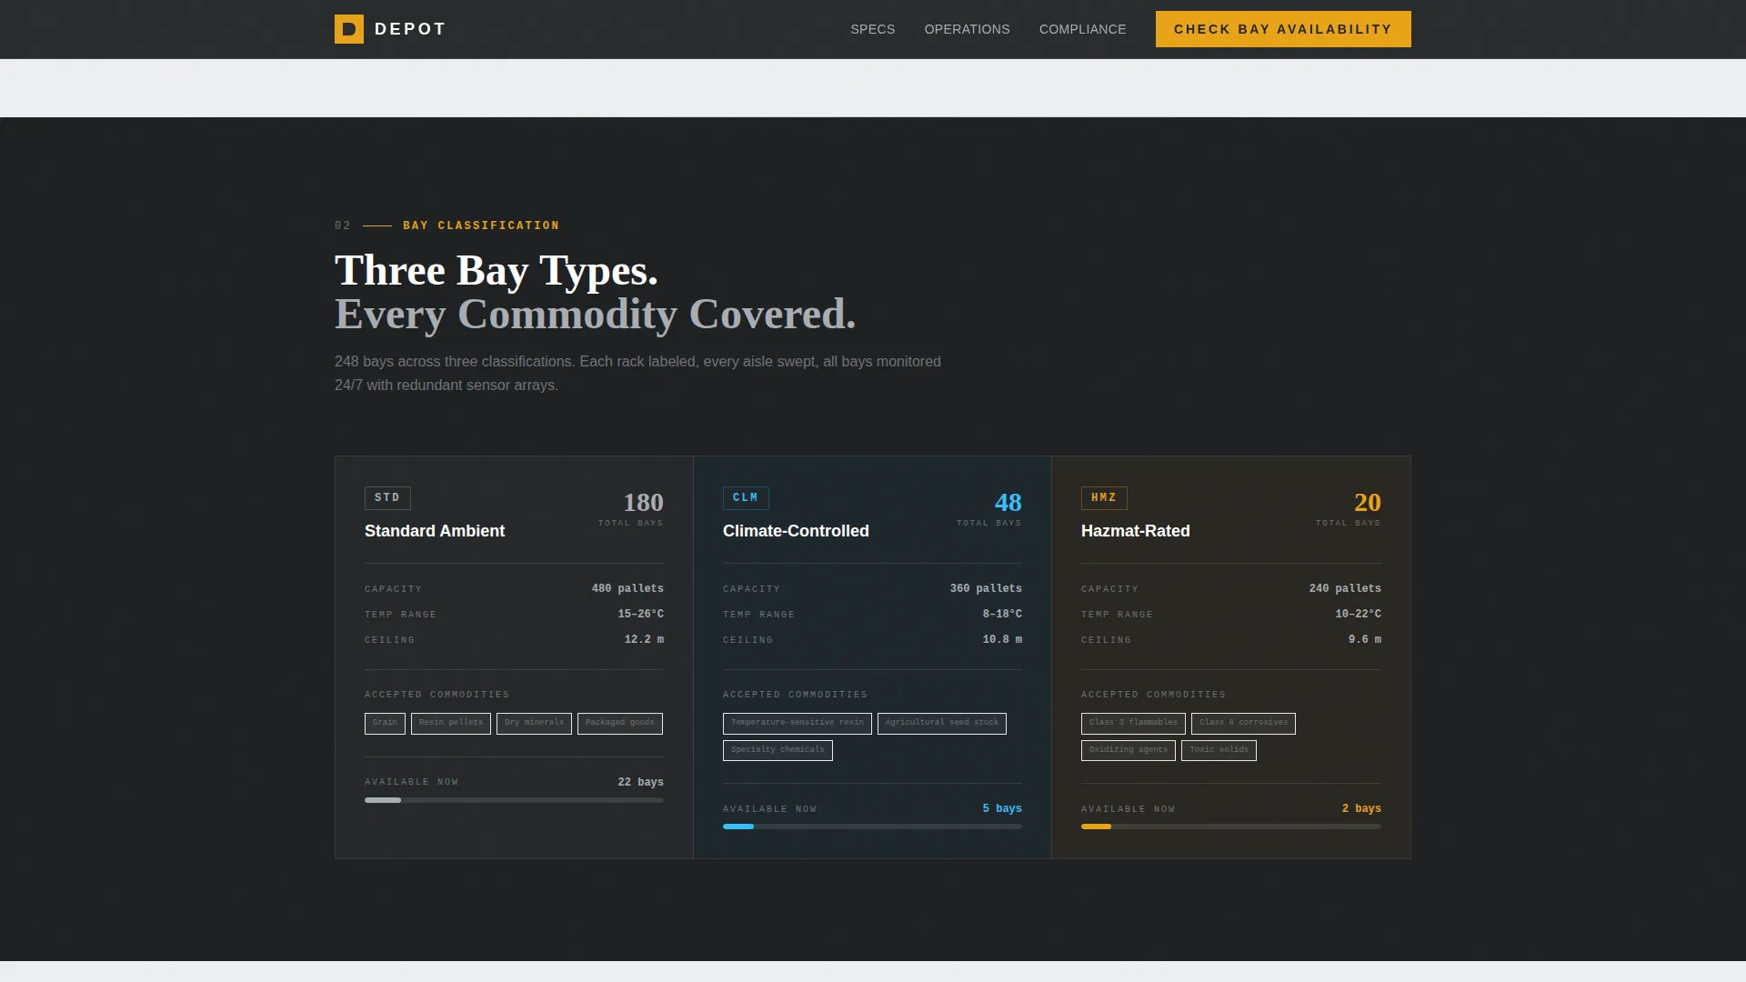This screenshot has height=982, width=1746.
Task: Click the 10–22°C temp range value
Action: click(x=1358, y=614)
